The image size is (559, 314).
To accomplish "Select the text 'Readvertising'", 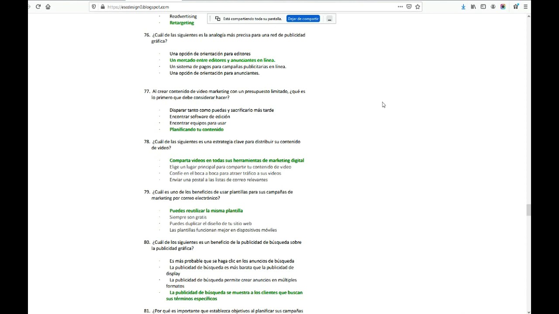I will coord(183,16).
